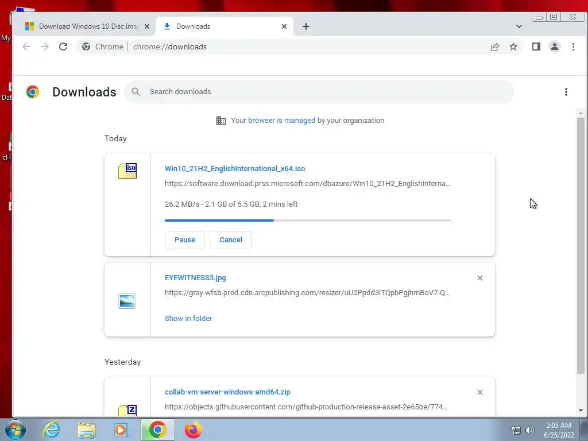Select the Downloads tab
This screenshot has height=441, width=588.
click(225, 26)
